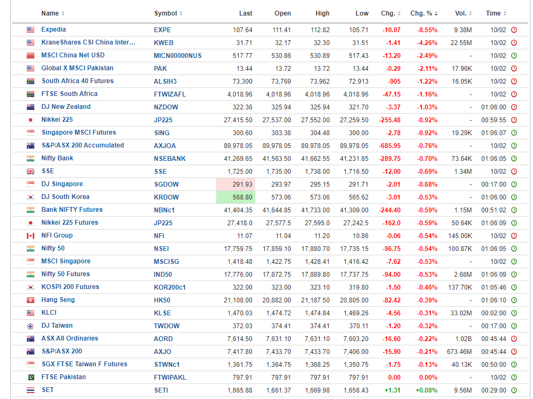533x399 pixels.
Task: Click the India flag beside Nifty 50
Action: pos(31,249)
